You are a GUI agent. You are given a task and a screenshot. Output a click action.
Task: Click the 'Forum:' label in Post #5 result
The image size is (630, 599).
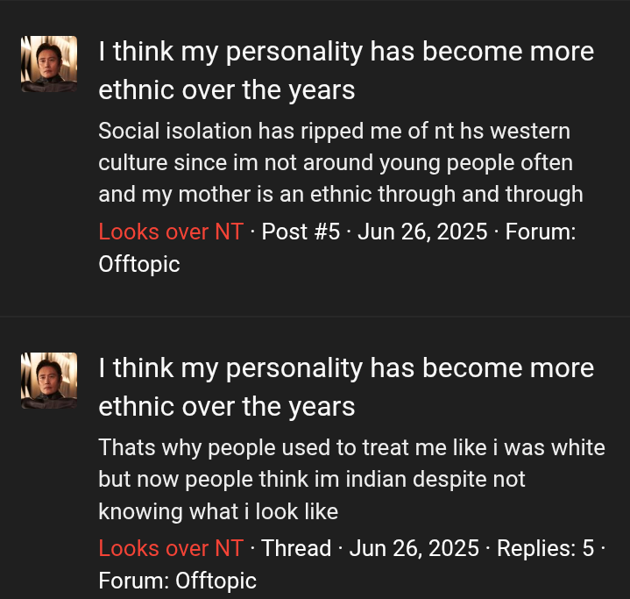click(541, 232)
